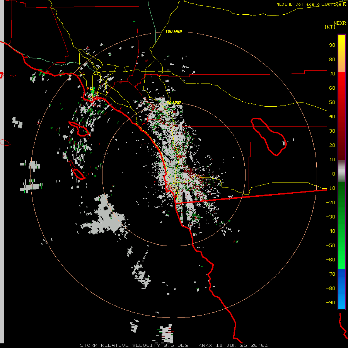Image resolution: width=348 pixels, height=348 pixels.
Task: Click the 100 NMI range ring label
Action: [174, 31]
